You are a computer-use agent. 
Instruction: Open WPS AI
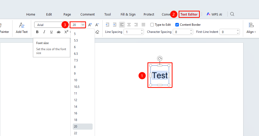click(214, 14)
